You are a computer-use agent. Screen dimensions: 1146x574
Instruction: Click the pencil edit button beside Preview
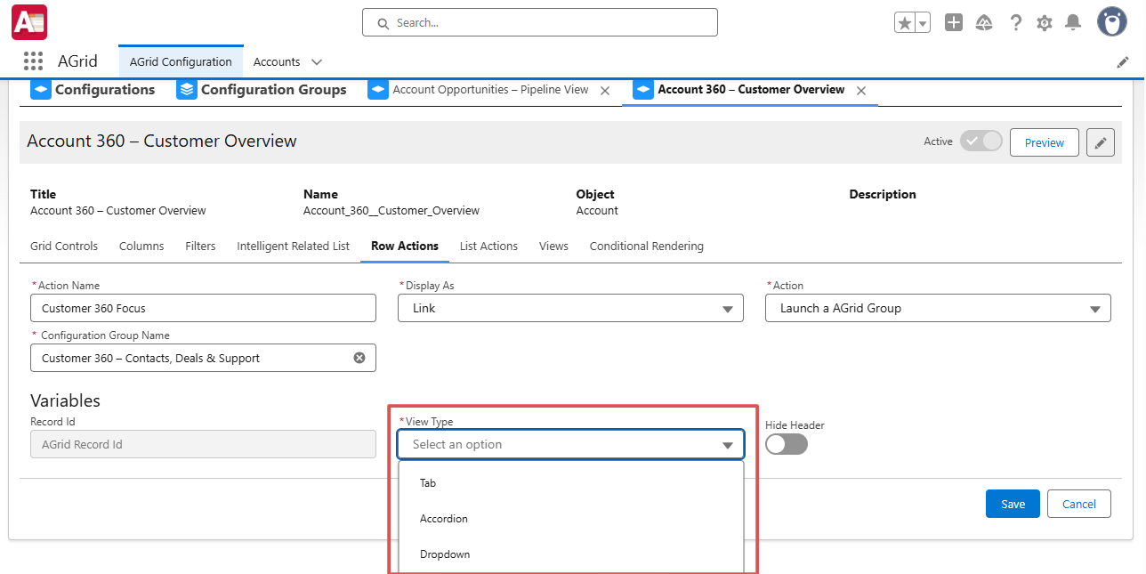click(1101, 142)
